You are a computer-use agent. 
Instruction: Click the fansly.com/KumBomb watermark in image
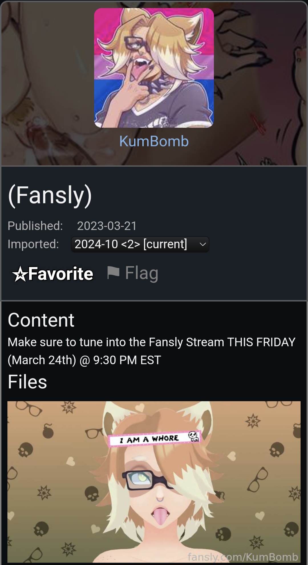pos(243,556)
